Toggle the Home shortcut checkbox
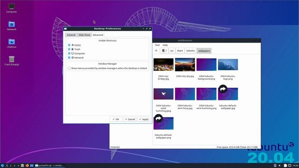The width and height of the screenshot is (299, 168). (69, 45)
